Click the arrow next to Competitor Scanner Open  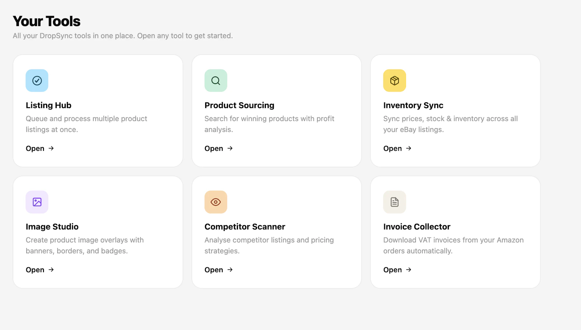coord(230,270)
